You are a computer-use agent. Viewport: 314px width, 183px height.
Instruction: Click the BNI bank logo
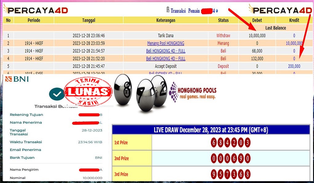click(17, 79)
